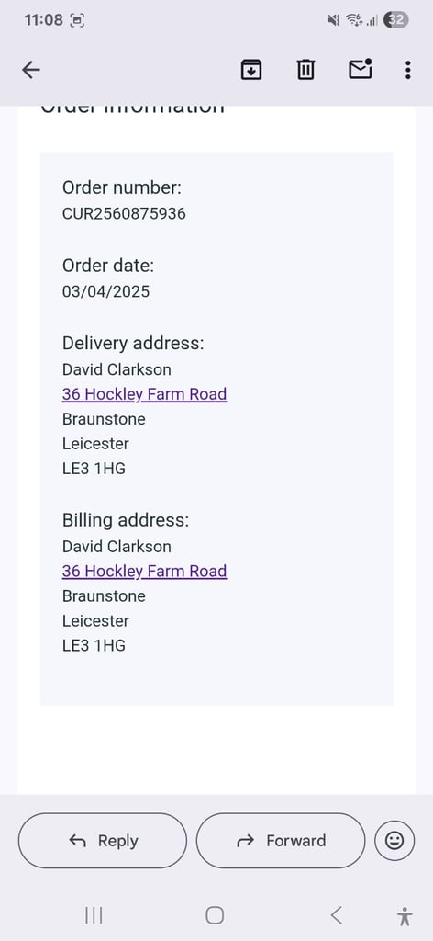
Task: Tap the system back chevron at bottom
Action: coord(337,915)
